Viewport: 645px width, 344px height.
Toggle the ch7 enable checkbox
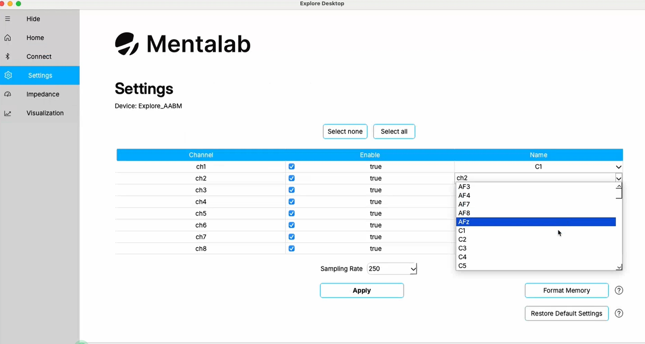(x=291, y=237)
